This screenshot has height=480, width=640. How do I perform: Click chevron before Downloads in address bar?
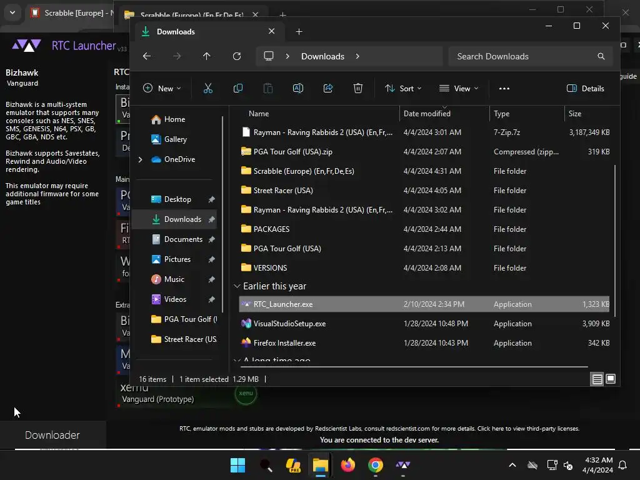pos(287,56)
